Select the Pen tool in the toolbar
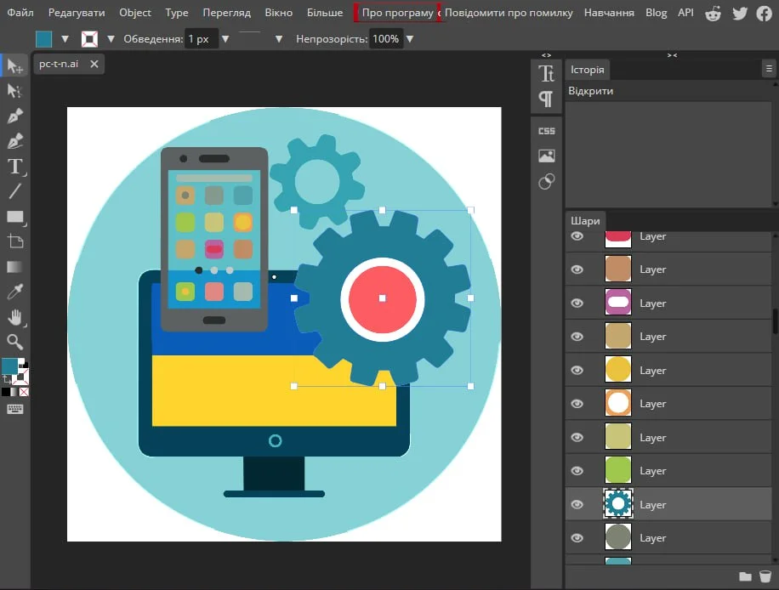The image size is (779, 590). point(14,116)
